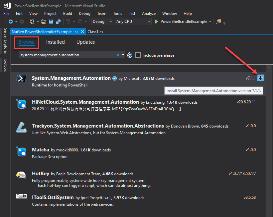Open the Window menu
The image size is (273, 217).
click(169, 14)
